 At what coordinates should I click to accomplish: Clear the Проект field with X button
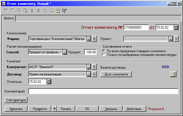click(176, 39)
